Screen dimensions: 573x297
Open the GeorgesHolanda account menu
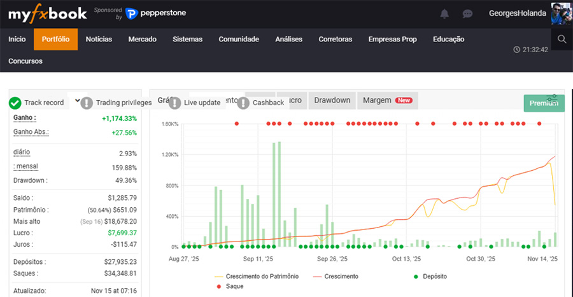pyautogui.click(x=517, y=14)
